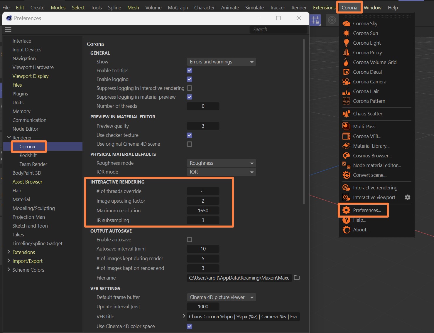Click the Interactive viewport settings gear
The height and width of the screenshot is (333, 434).
click(407, 197)
